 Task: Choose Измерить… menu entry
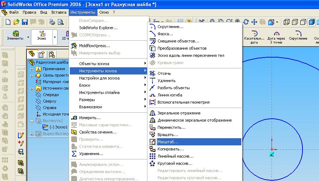click(108, 118)
